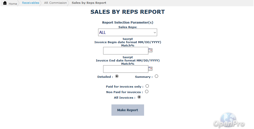Open the Receivables breadcrumb link
This screenshot has height=129, width=254.
click(31, 3)
